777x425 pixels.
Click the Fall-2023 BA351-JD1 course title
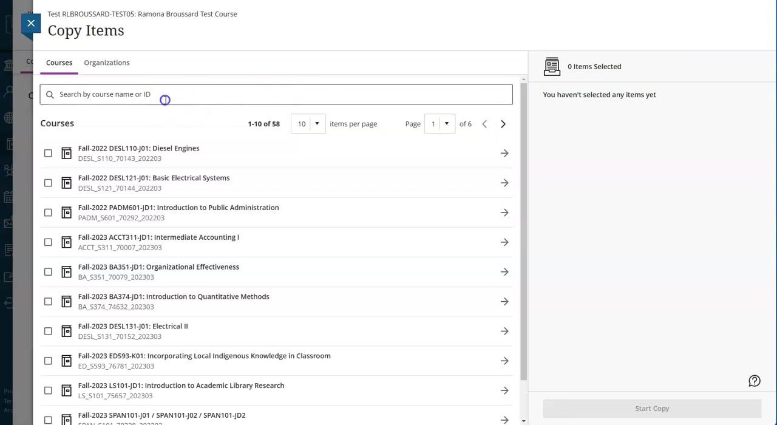pos(158,267)
